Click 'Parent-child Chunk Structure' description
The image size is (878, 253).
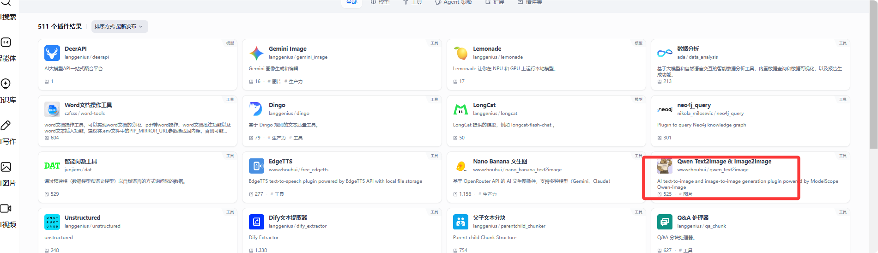click(484, 238)
